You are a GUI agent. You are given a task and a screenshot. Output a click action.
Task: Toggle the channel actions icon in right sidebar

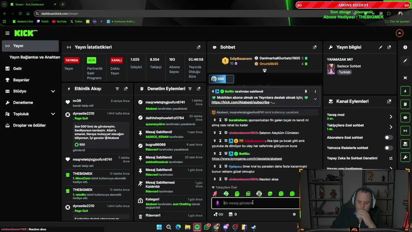coord(405,144)
